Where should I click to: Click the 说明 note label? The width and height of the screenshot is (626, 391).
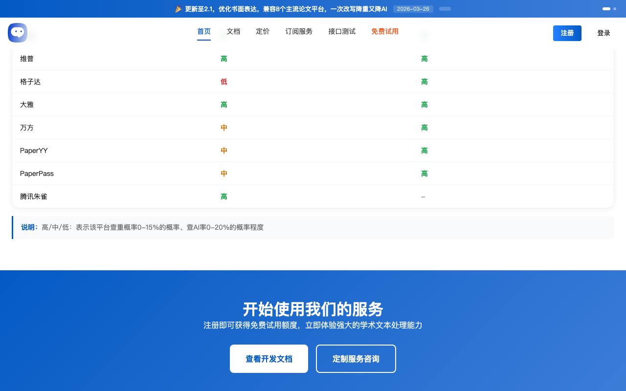[x=29, y=227]
